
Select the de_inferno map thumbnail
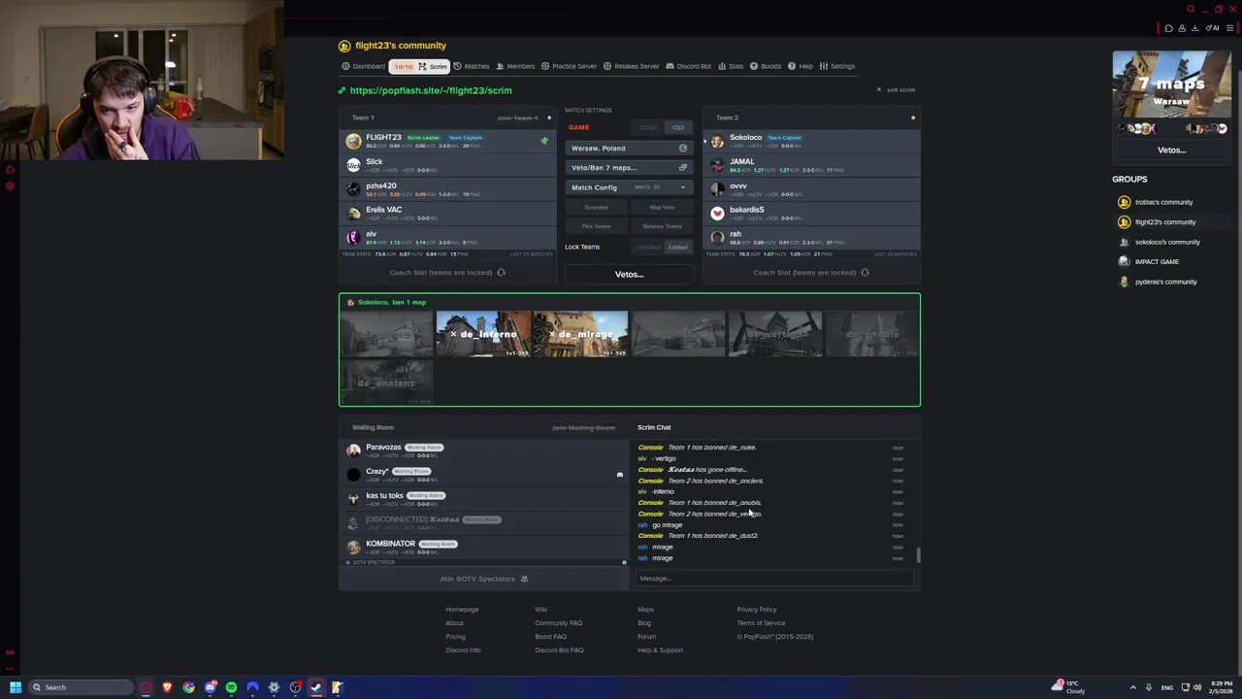tap(483, 334)
